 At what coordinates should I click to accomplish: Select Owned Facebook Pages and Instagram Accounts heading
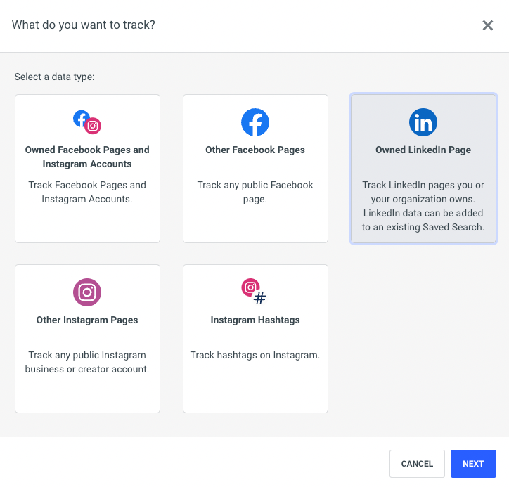click(87, 157)
